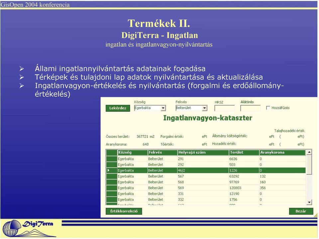Click the Forgalmi érték label
This screenshot has height=239, width=319.
[x=172, y=136]
